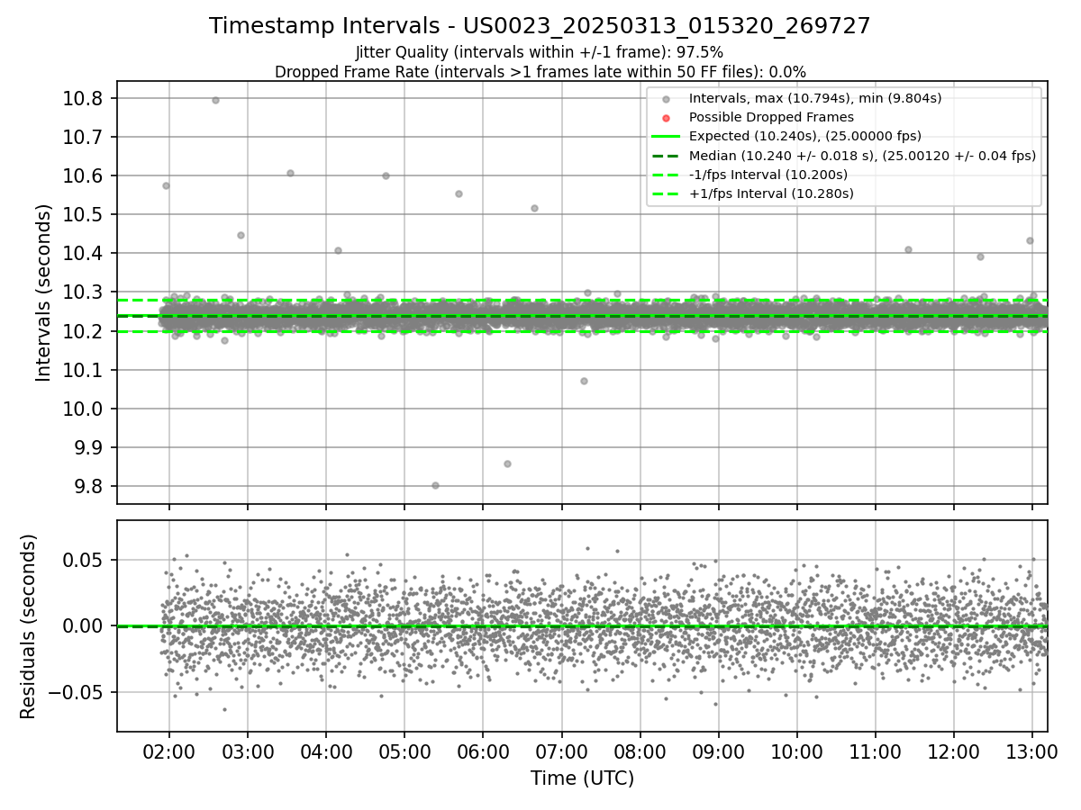Image resolution: width=1081 pixels, height=810 pixels.
Task: Click the solid green line sample beside 'Expected' legend entry
Action: [666, 137]
